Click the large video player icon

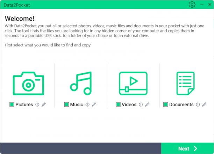click(133, 83)
